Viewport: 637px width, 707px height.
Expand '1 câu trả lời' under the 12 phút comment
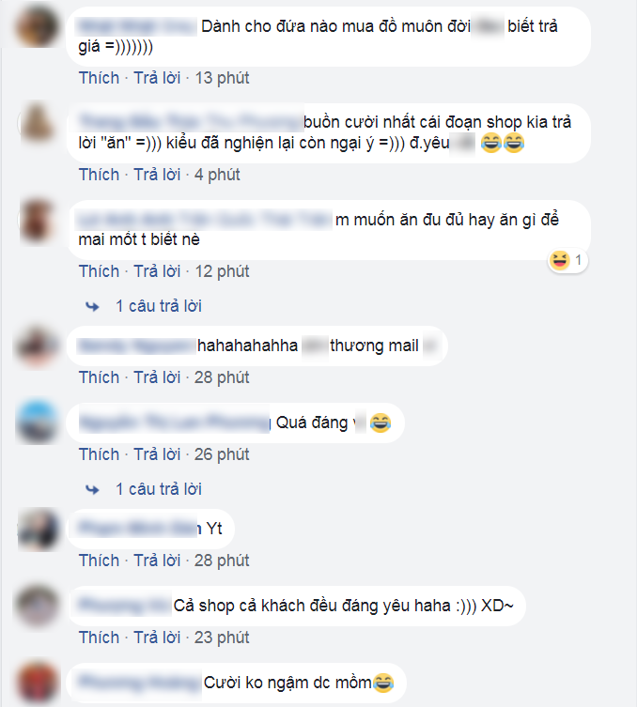click(159, 306)
